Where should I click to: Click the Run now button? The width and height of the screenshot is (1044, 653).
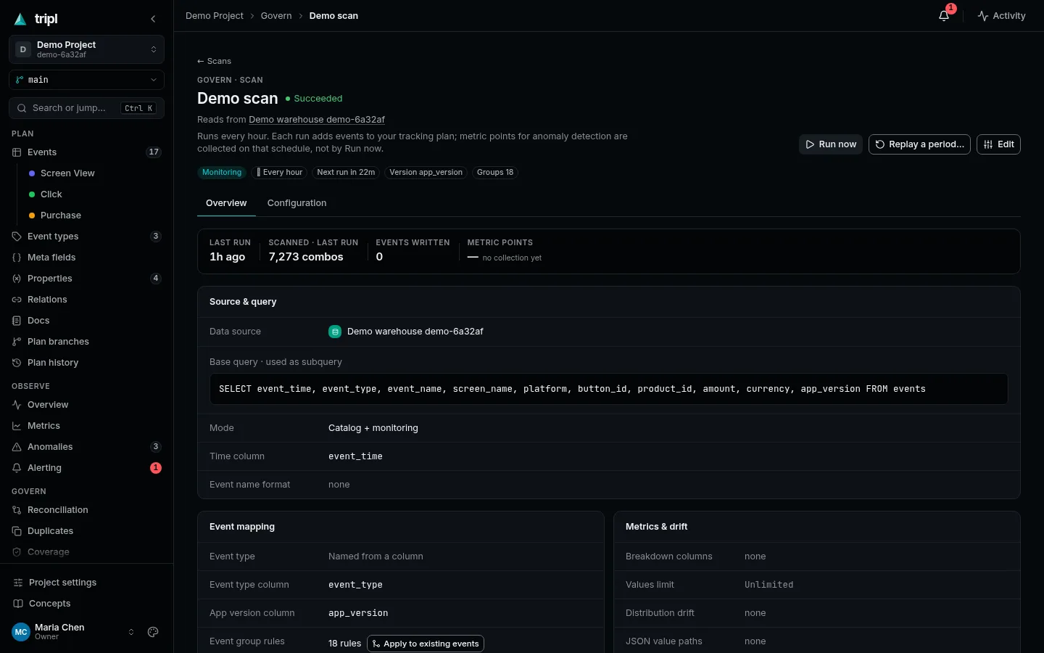831,144
